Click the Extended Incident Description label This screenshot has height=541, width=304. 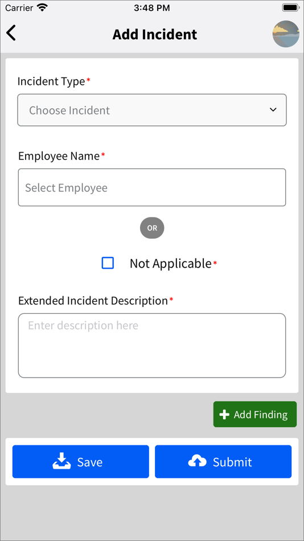93,301
